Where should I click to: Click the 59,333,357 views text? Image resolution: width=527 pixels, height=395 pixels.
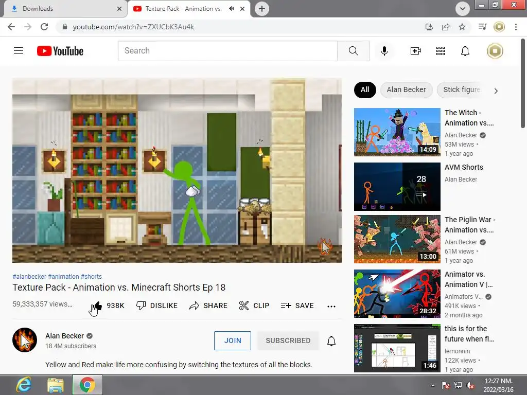42,304
